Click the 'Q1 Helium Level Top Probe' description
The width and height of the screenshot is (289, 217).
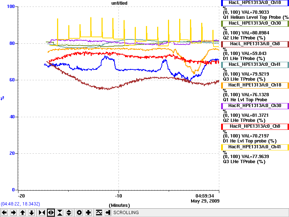click(x=256, y=17)
